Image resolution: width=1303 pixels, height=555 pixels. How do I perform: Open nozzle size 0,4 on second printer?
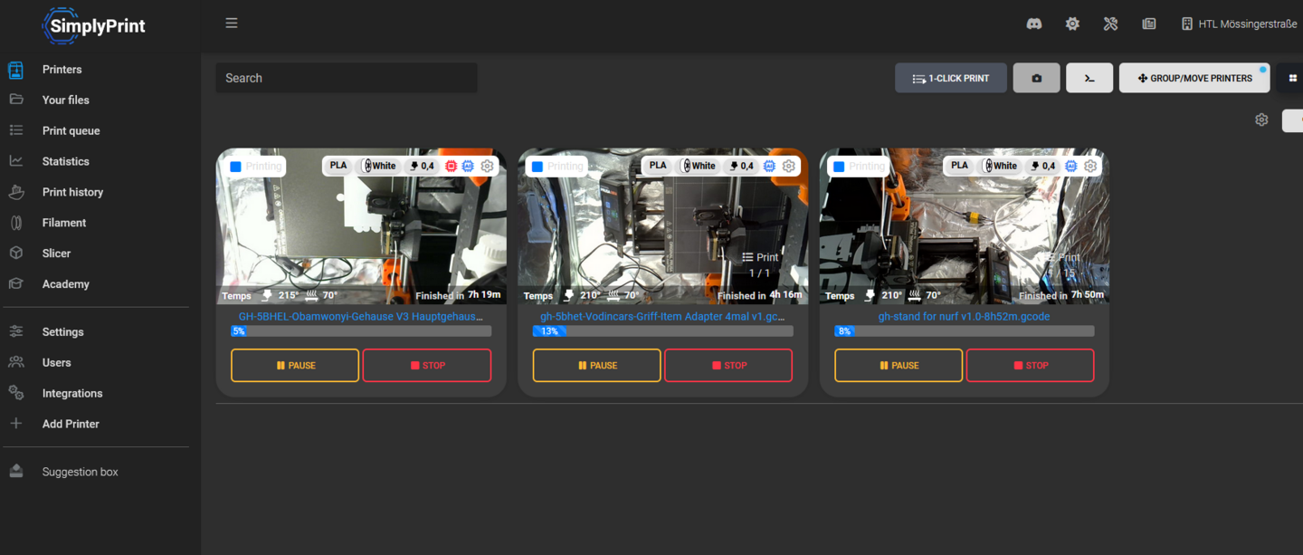point(740,166)
